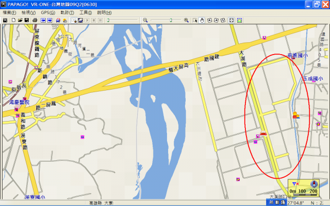Pause the track playback
330x206 pixels.
coord(101,20)
